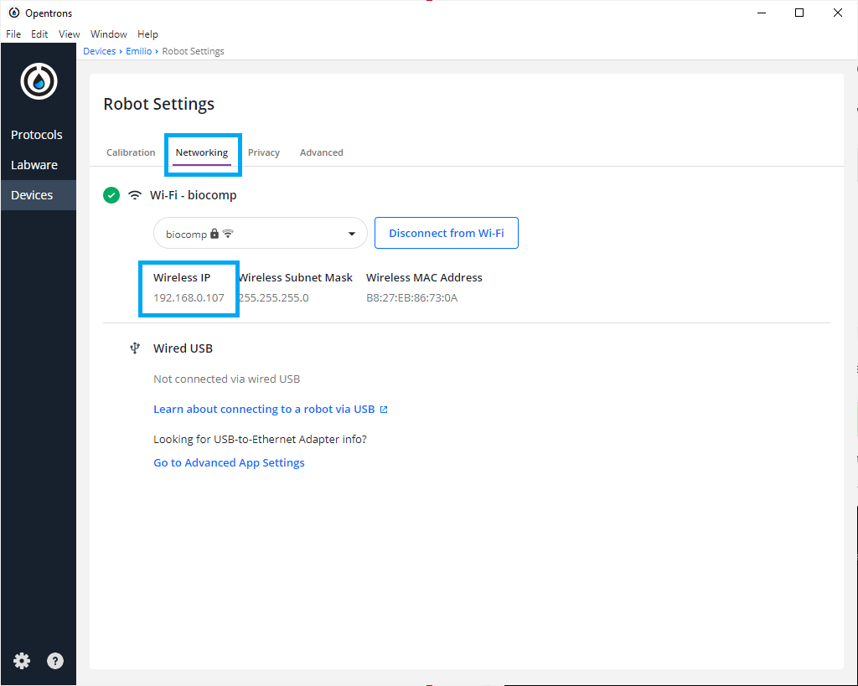Screen dimensions: 858x686
Task: Click the Wi-Fi signal icon beside Wi-Fi - biocomp
Action: (x=135, y=195)
